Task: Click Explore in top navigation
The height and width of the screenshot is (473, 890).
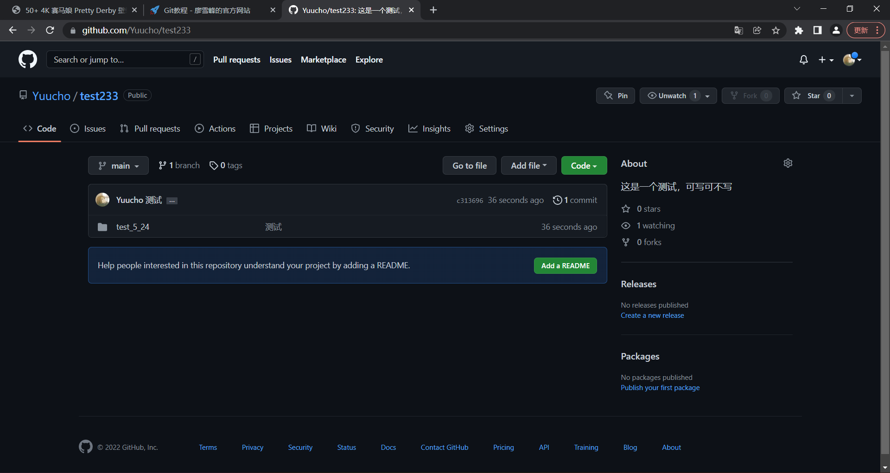Action: (x=369, y=60)
